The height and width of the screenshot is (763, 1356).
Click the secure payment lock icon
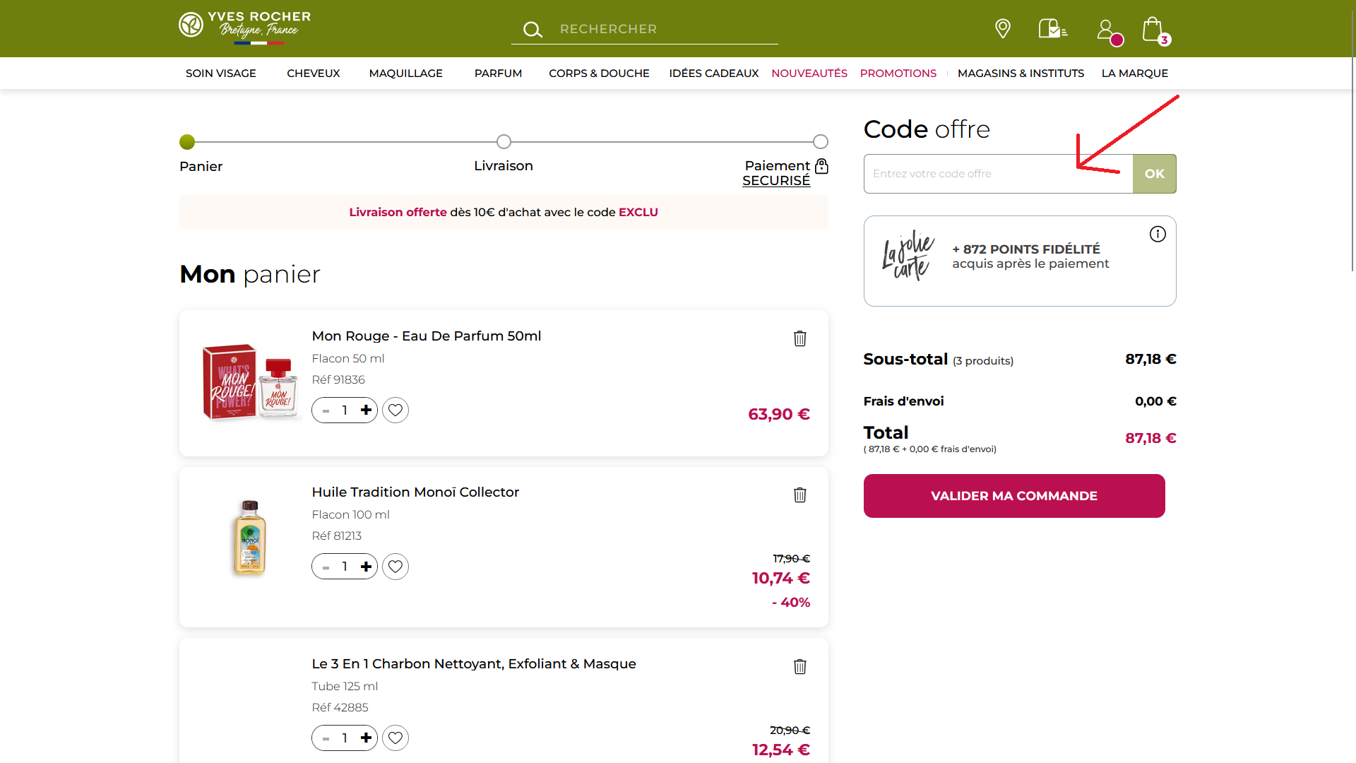(821, 166)
